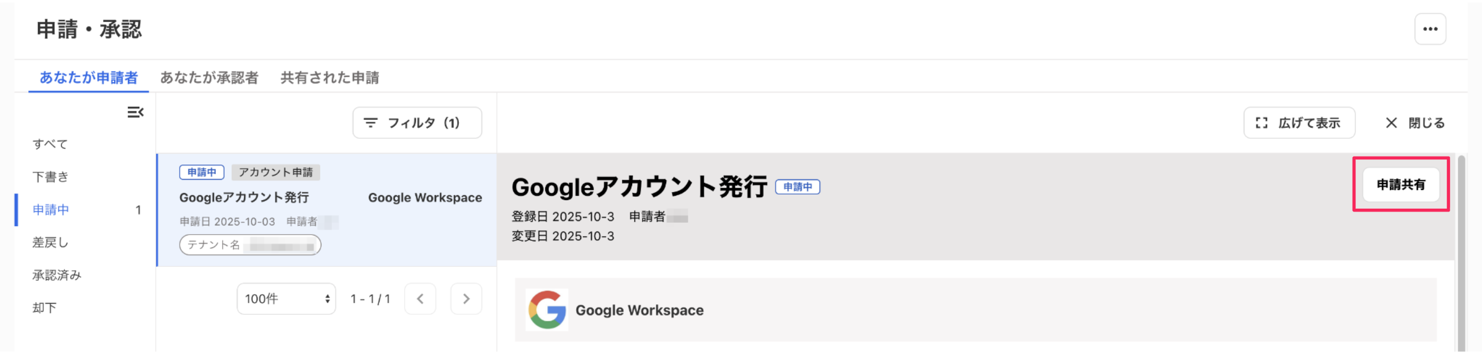
Task: Switch to 共有された申請 tab
Action: point(329,77)
